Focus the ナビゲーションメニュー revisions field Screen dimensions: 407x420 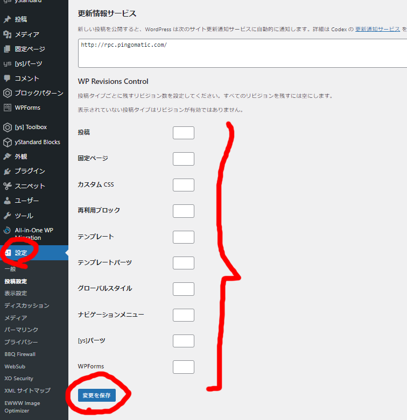click(x=184, y=315)
